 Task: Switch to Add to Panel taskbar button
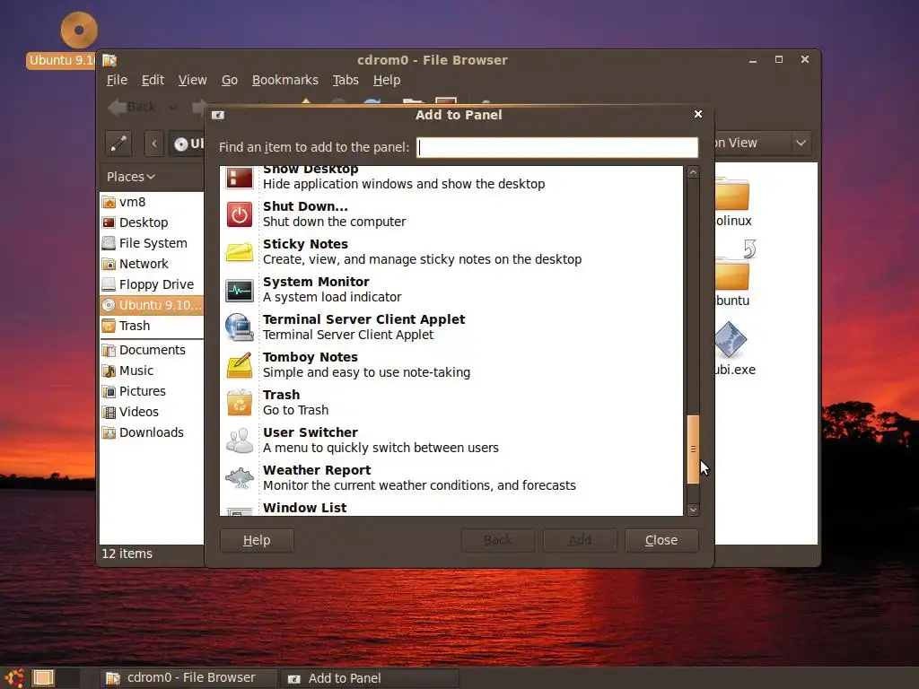[369, 678]
